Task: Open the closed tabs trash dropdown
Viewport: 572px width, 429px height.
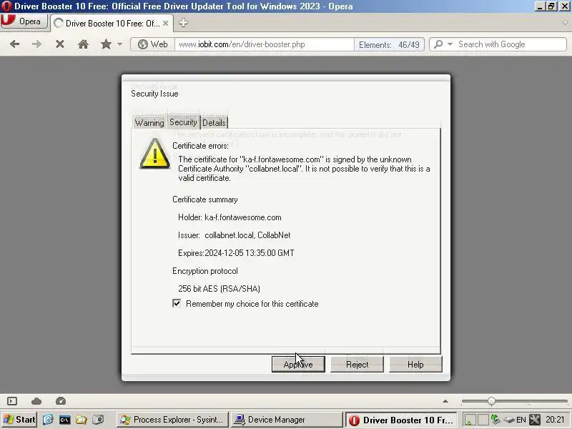Action: 565,24
